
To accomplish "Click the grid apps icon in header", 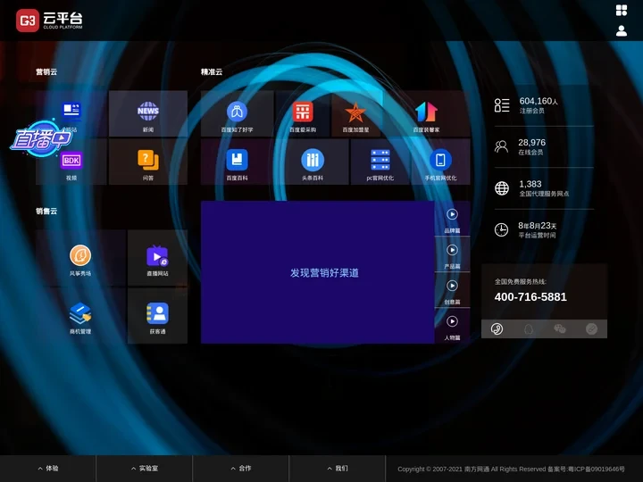I will click(x=622, y=10).
